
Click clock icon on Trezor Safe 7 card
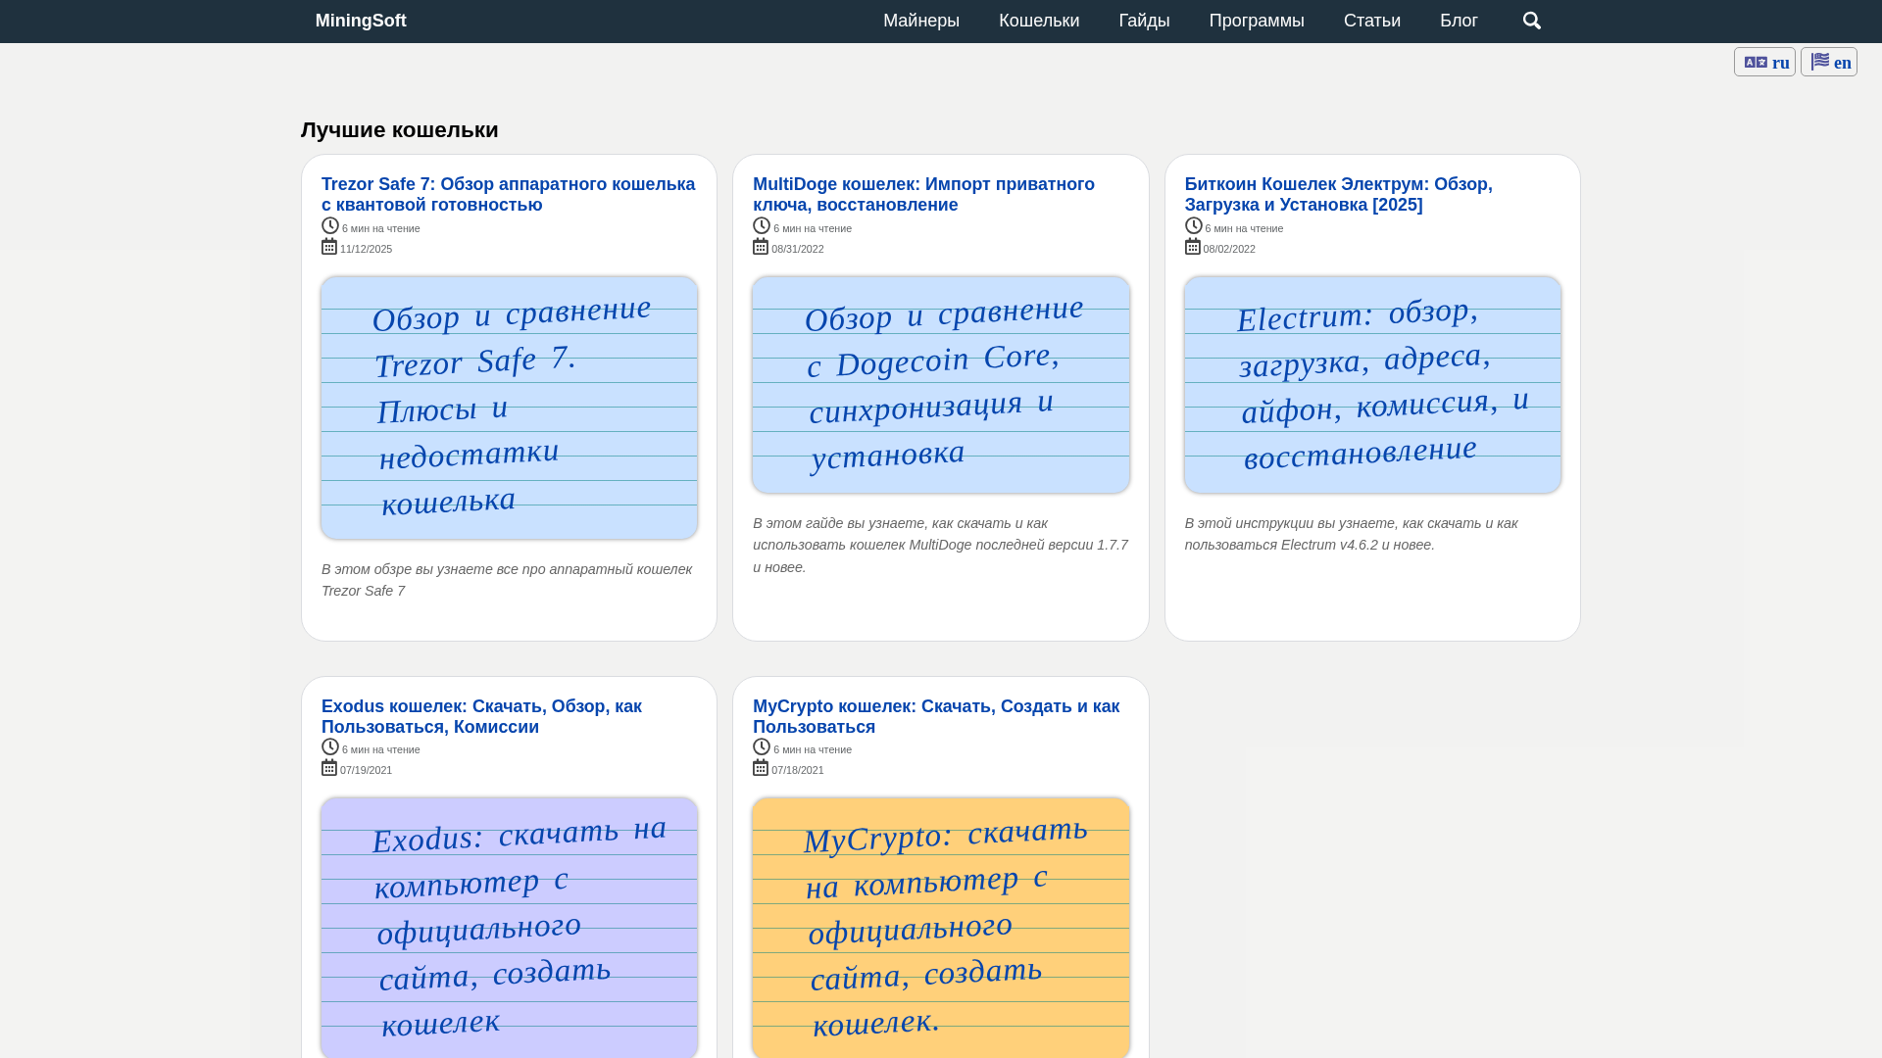330,225
